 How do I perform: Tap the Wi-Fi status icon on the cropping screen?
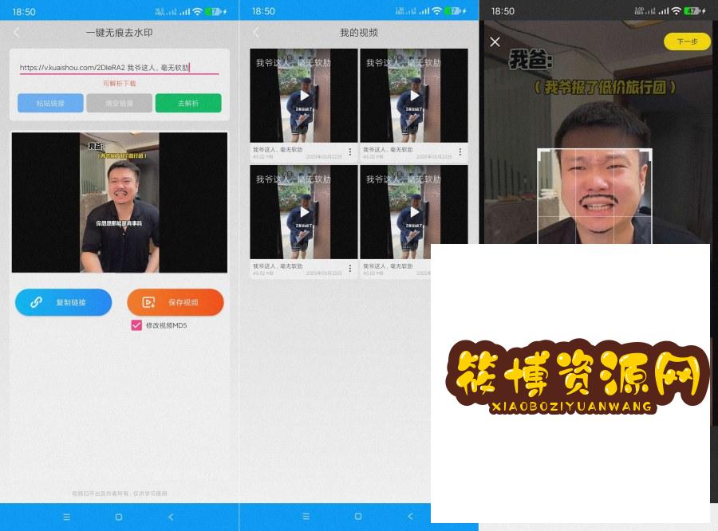click(x=677, y=11)
